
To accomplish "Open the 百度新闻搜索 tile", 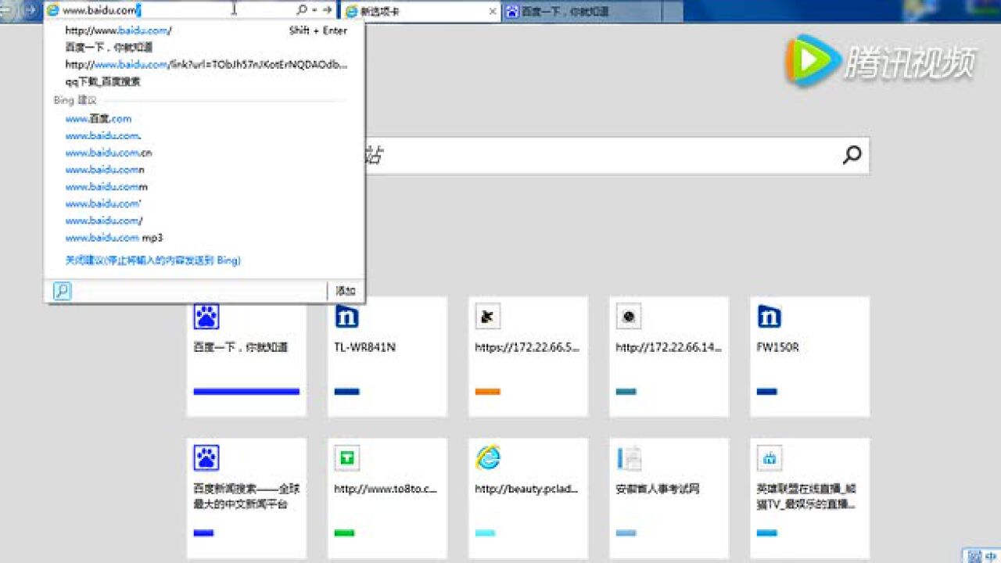I will (246, 498).
